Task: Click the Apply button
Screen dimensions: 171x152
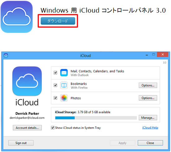Action: [x=122, y=143]
